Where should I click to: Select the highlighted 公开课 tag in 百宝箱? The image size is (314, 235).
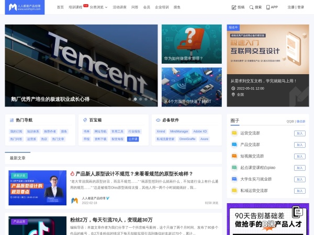[x=132, y=139]
